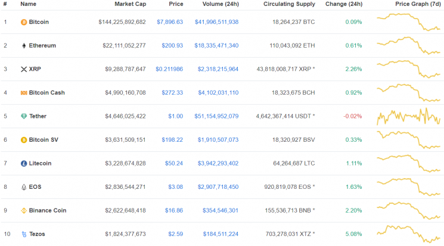Click the Binance Coin logo icon
Image resolution: width=444 pixels, height=246 pixels.
pyautogui.click(x=24, y=211)
